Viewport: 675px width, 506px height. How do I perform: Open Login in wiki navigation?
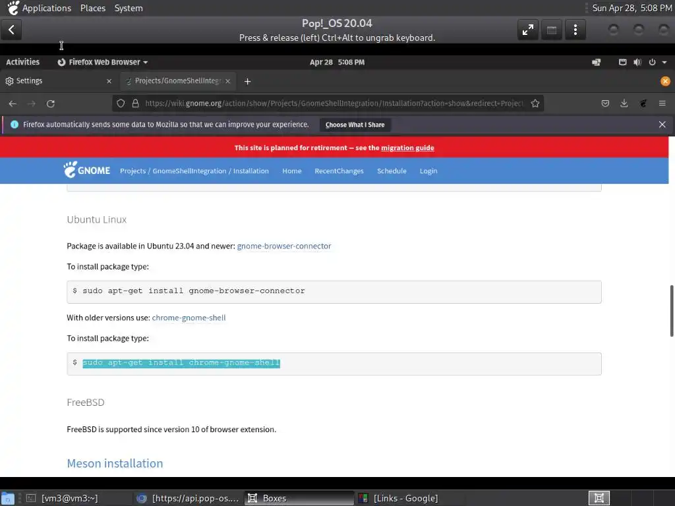pyautogui.click(x=428, y=171)
